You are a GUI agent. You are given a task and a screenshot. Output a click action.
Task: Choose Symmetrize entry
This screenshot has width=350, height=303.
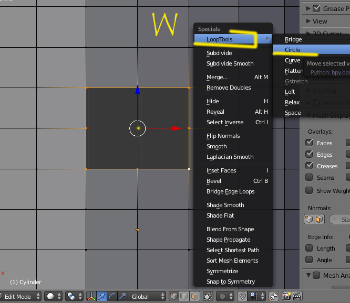click(x=233, y=271)
